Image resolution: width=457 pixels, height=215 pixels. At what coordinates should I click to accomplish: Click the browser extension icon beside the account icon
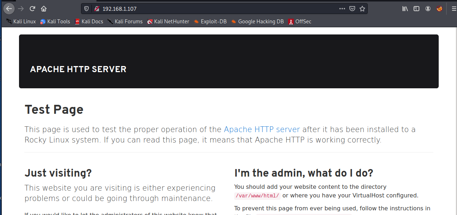(439, 9)
